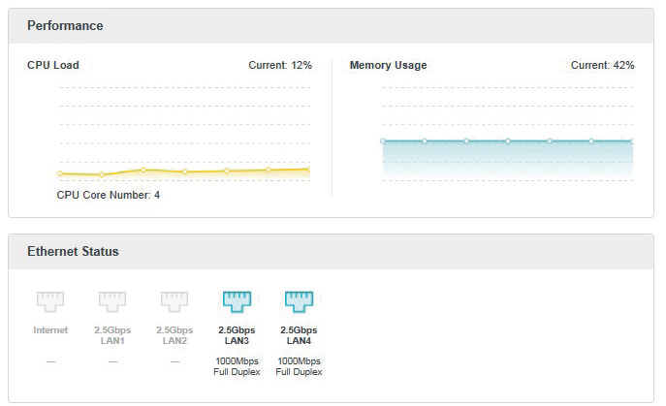
Task: Click the 2.5Gbps LAN3 label
Action: (x=237, y=335)
